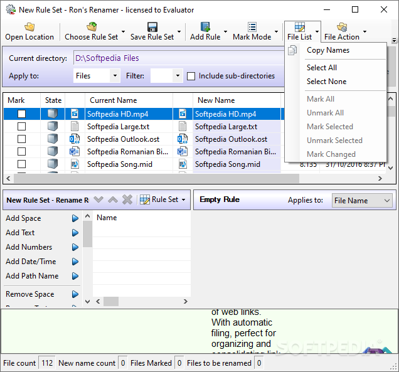
Task: Click the Copy Names document icon
Action: (292, 50)
